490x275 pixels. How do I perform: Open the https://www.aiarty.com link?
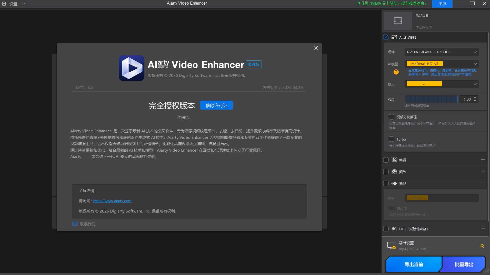click(112, 201)
